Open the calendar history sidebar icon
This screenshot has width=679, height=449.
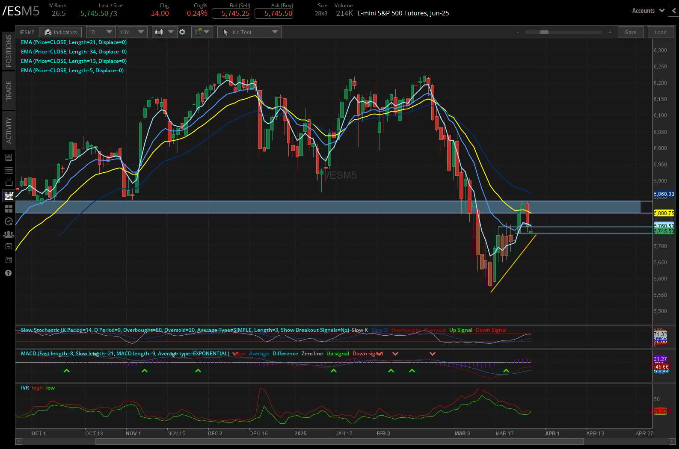click(x=9, y=246)
